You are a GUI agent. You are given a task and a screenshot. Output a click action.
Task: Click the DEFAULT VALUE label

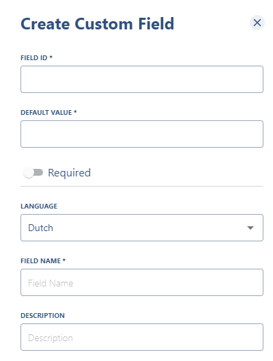coord(46,113)
